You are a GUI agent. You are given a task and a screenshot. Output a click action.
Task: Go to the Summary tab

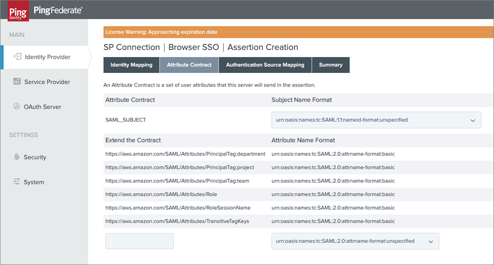tap(331, 65)
